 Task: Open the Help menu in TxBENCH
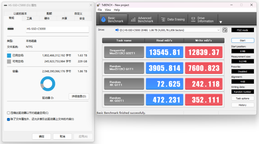tap(117, 10)
